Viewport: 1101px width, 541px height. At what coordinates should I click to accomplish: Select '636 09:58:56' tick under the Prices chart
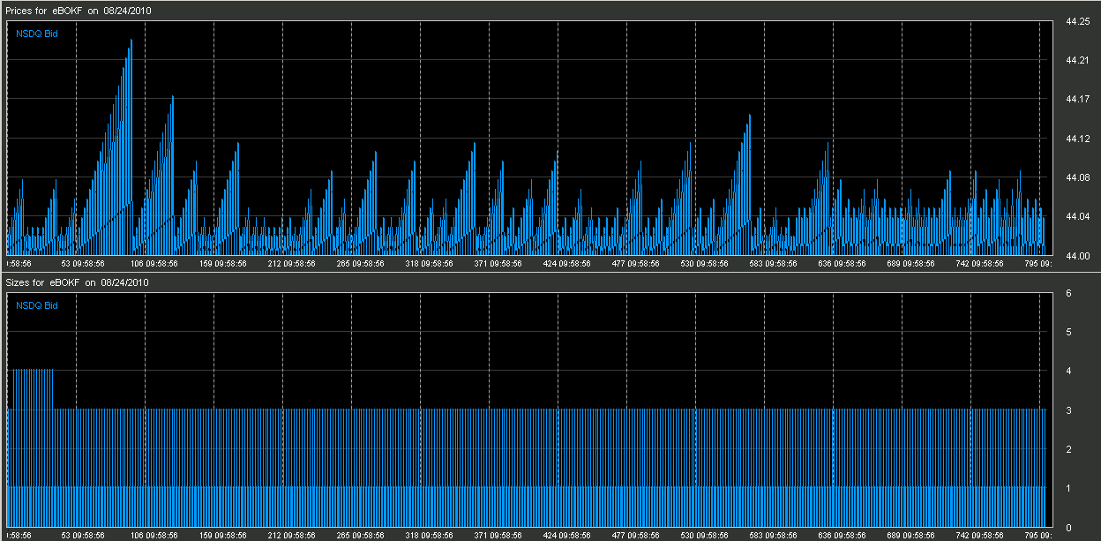pyautogui.click(x=843, y=263)
